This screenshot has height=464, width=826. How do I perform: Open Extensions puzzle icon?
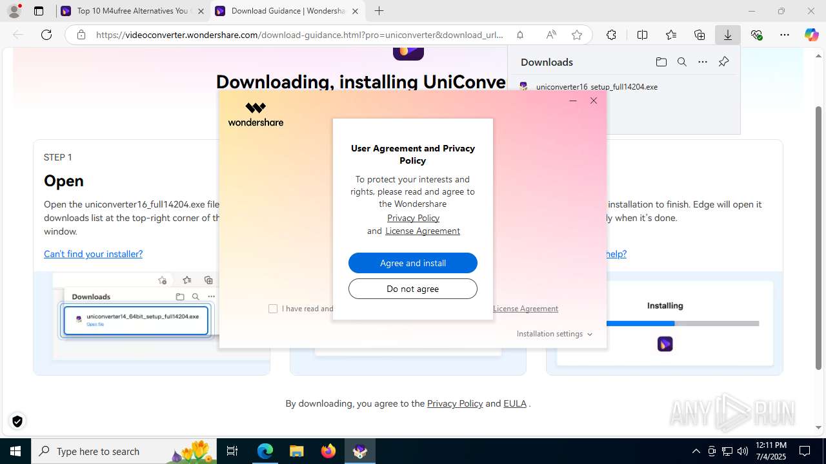point(611,35)
